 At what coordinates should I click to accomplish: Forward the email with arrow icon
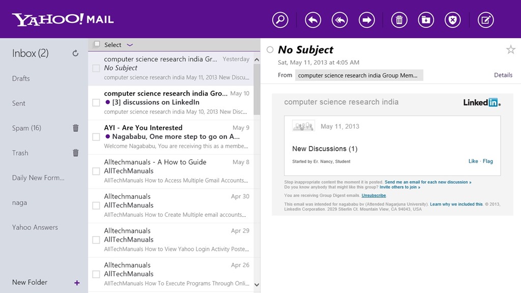pyautogui.click(x=366, y=20)
